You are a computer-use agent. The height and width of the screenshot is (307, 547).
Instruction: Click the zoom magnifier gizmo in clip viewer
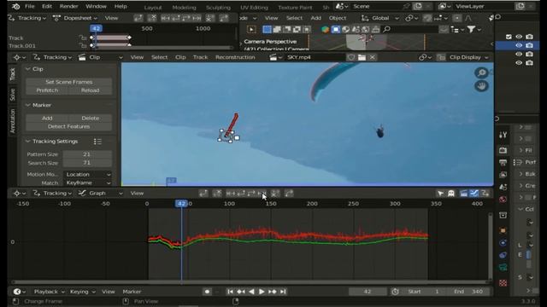click(x=482, y=72)
